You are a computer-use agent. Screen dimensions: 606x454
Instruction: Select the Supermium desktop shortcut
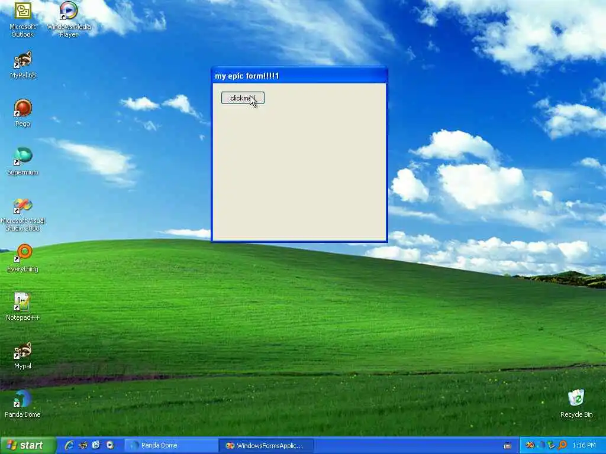coord(23,162)
